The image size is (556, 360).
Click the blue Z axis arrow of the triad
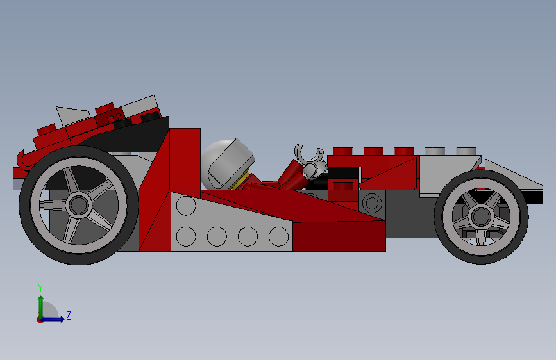coord(53,319)
